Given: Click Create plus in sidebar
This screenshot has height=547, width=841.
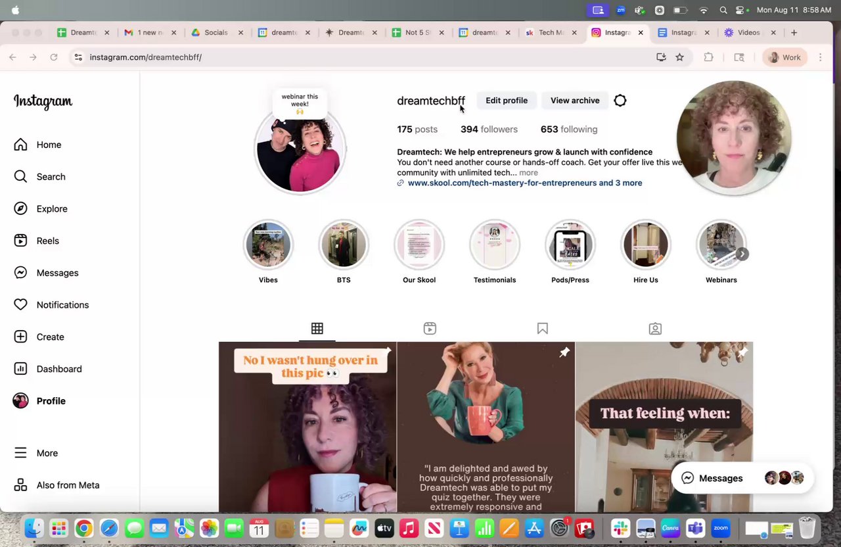Looking at the screenshot, I should coord(39,337).
